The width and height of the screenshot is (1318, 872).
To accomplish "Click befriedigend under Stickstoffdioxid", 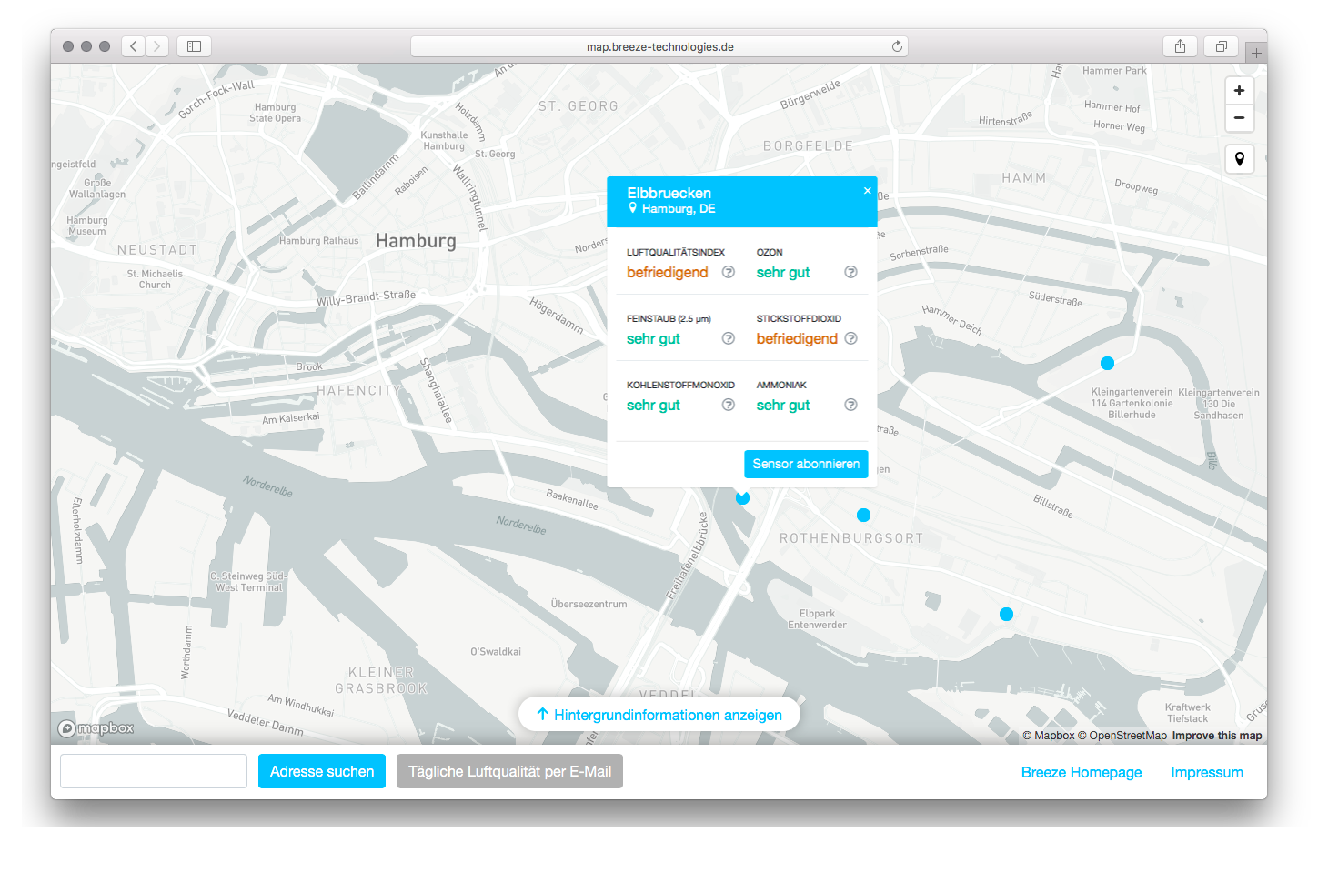I will pyautogui.click(x=797, y=338).
